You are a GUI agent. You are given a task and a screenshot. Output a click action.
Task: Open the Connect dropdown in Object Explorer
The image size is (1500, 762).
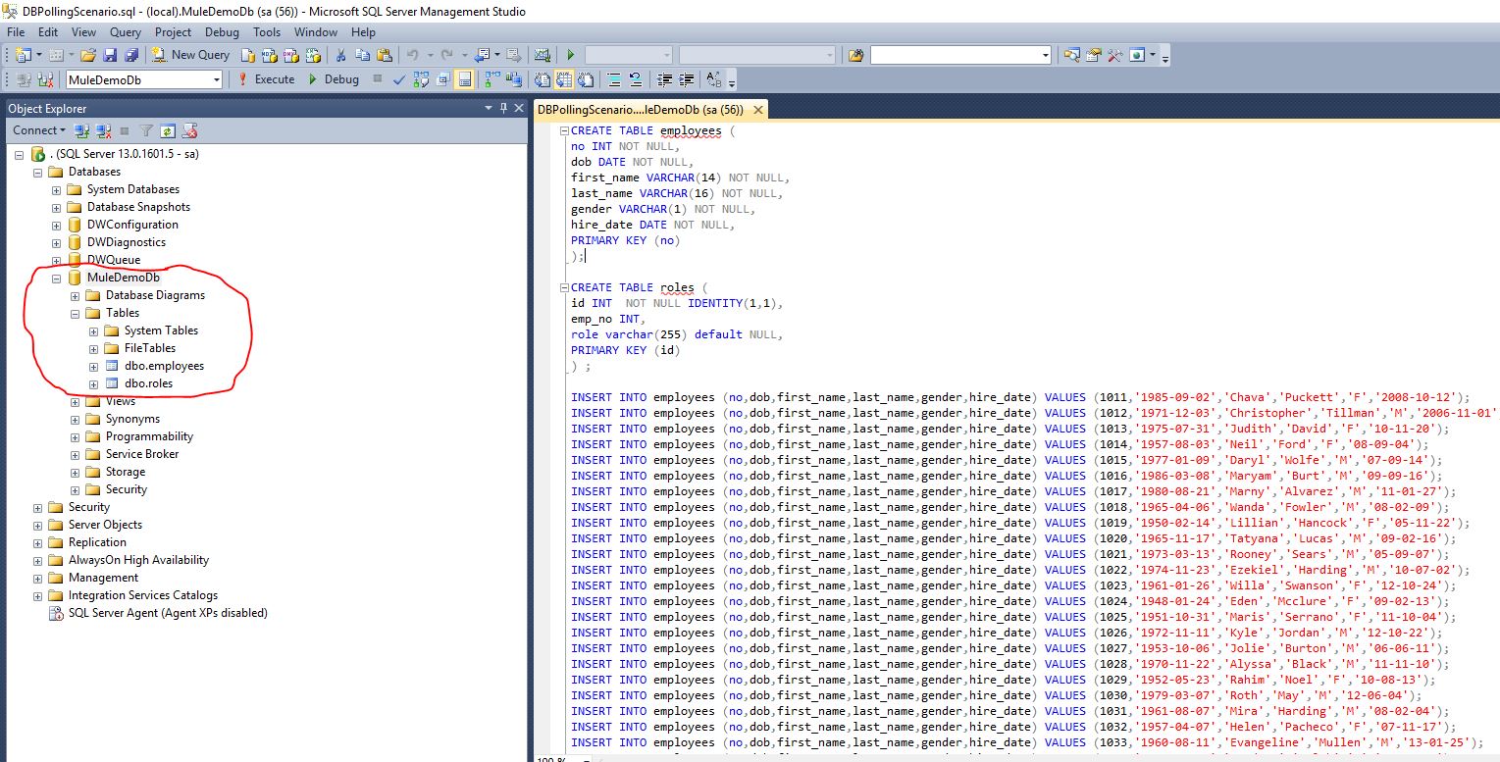pos(39,130)
